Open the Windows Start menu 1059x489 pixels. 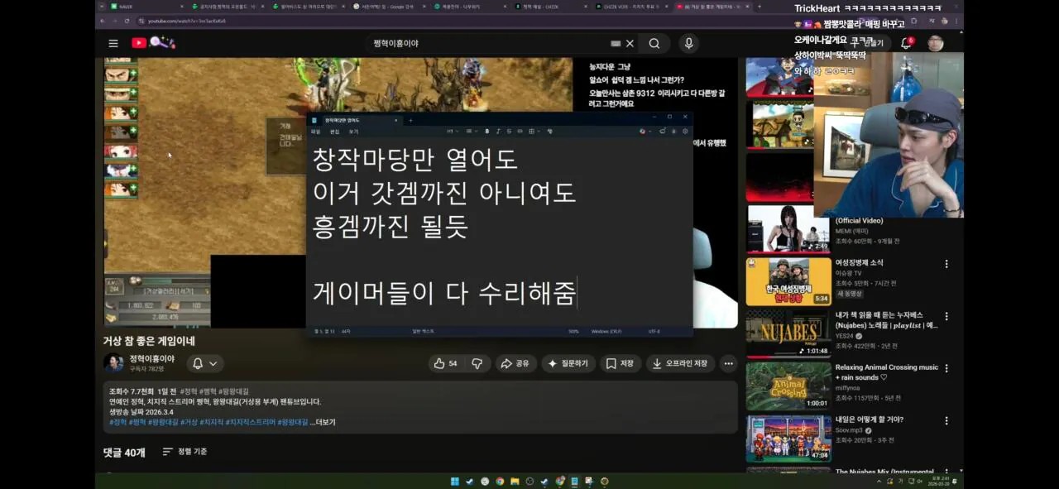[454, 482]
